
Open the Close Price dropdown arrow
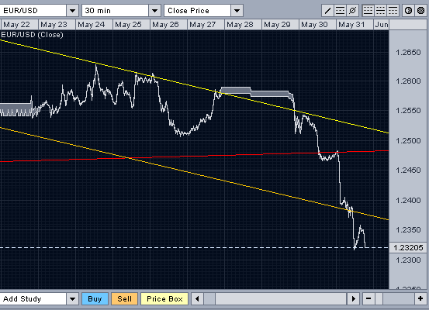tap(237, 11)
